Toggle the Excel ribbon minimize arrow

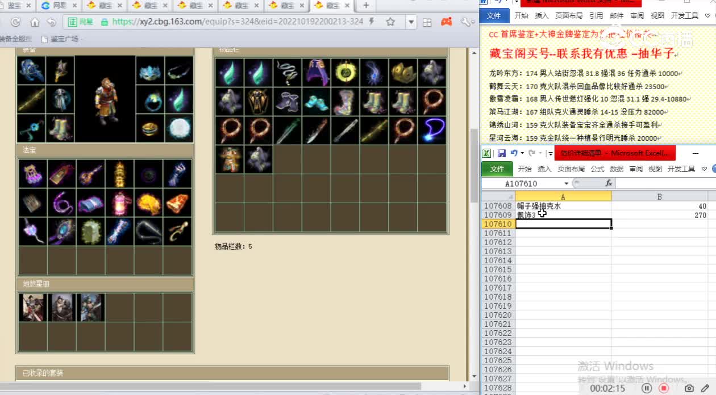[705, 169]
